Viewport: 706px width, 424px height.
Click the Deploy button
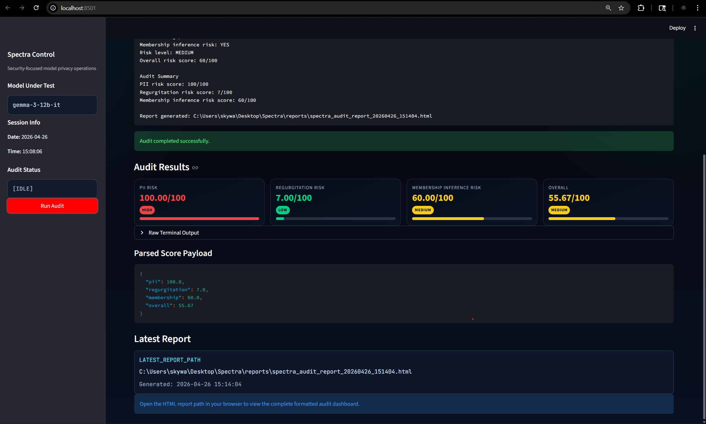677,28
